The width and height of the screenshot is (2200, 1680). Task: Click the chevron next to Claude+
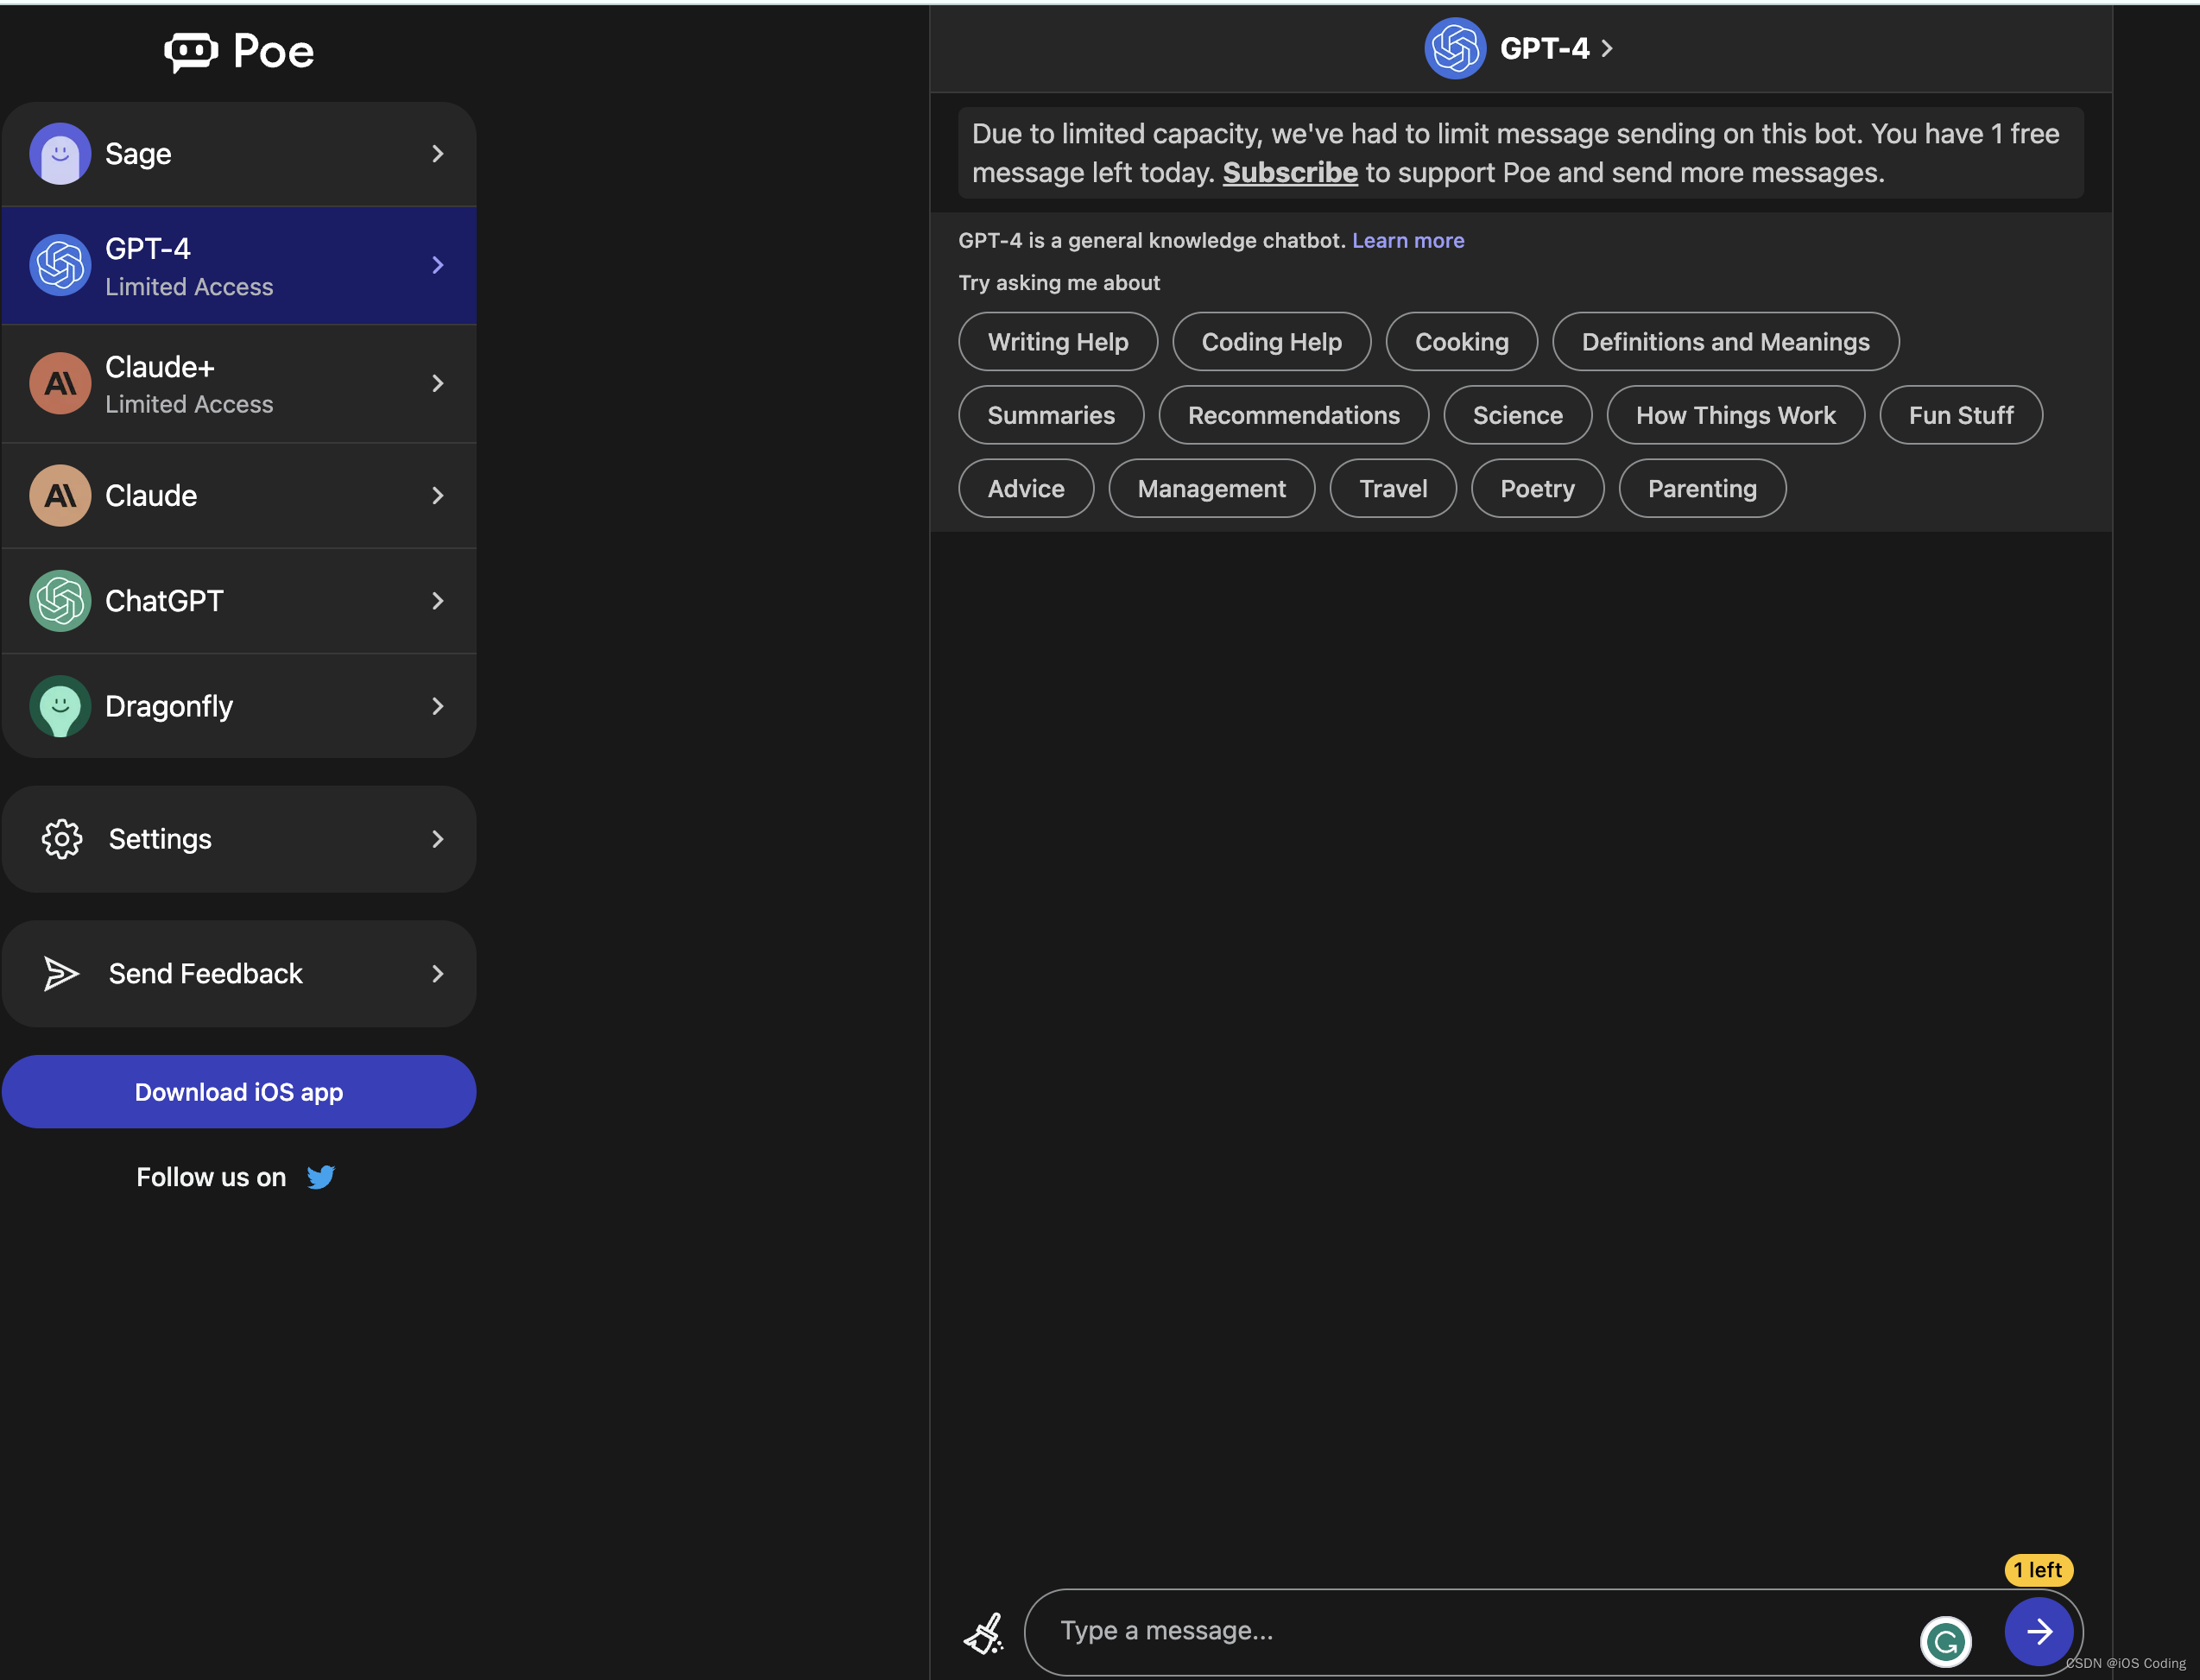click(437, 384)
